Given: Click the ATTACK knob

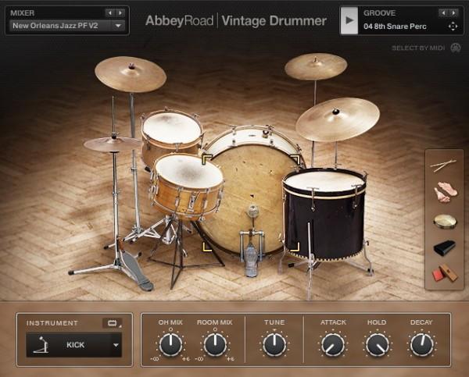Looking at the screenshot, I should (x=333, y=344).
